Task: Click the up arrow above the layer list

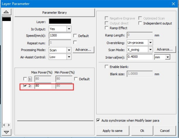Action: [6, 12]
